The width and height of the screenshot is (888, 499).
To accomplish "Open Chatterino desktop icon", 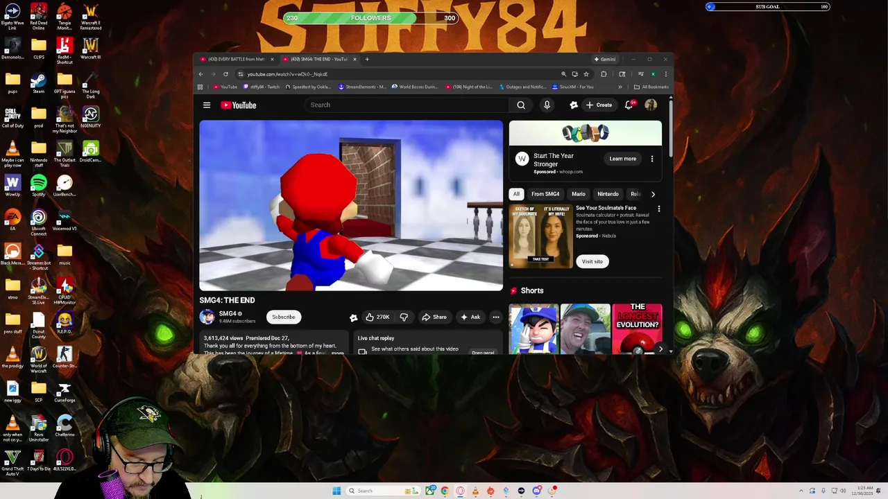I will pyautogui.click(x=65, y=426).
